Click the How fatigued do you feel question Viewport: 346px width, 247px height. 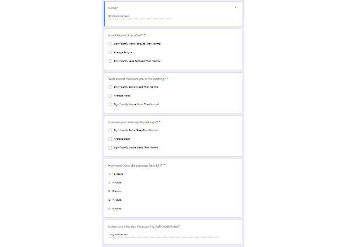pos(125,35)
